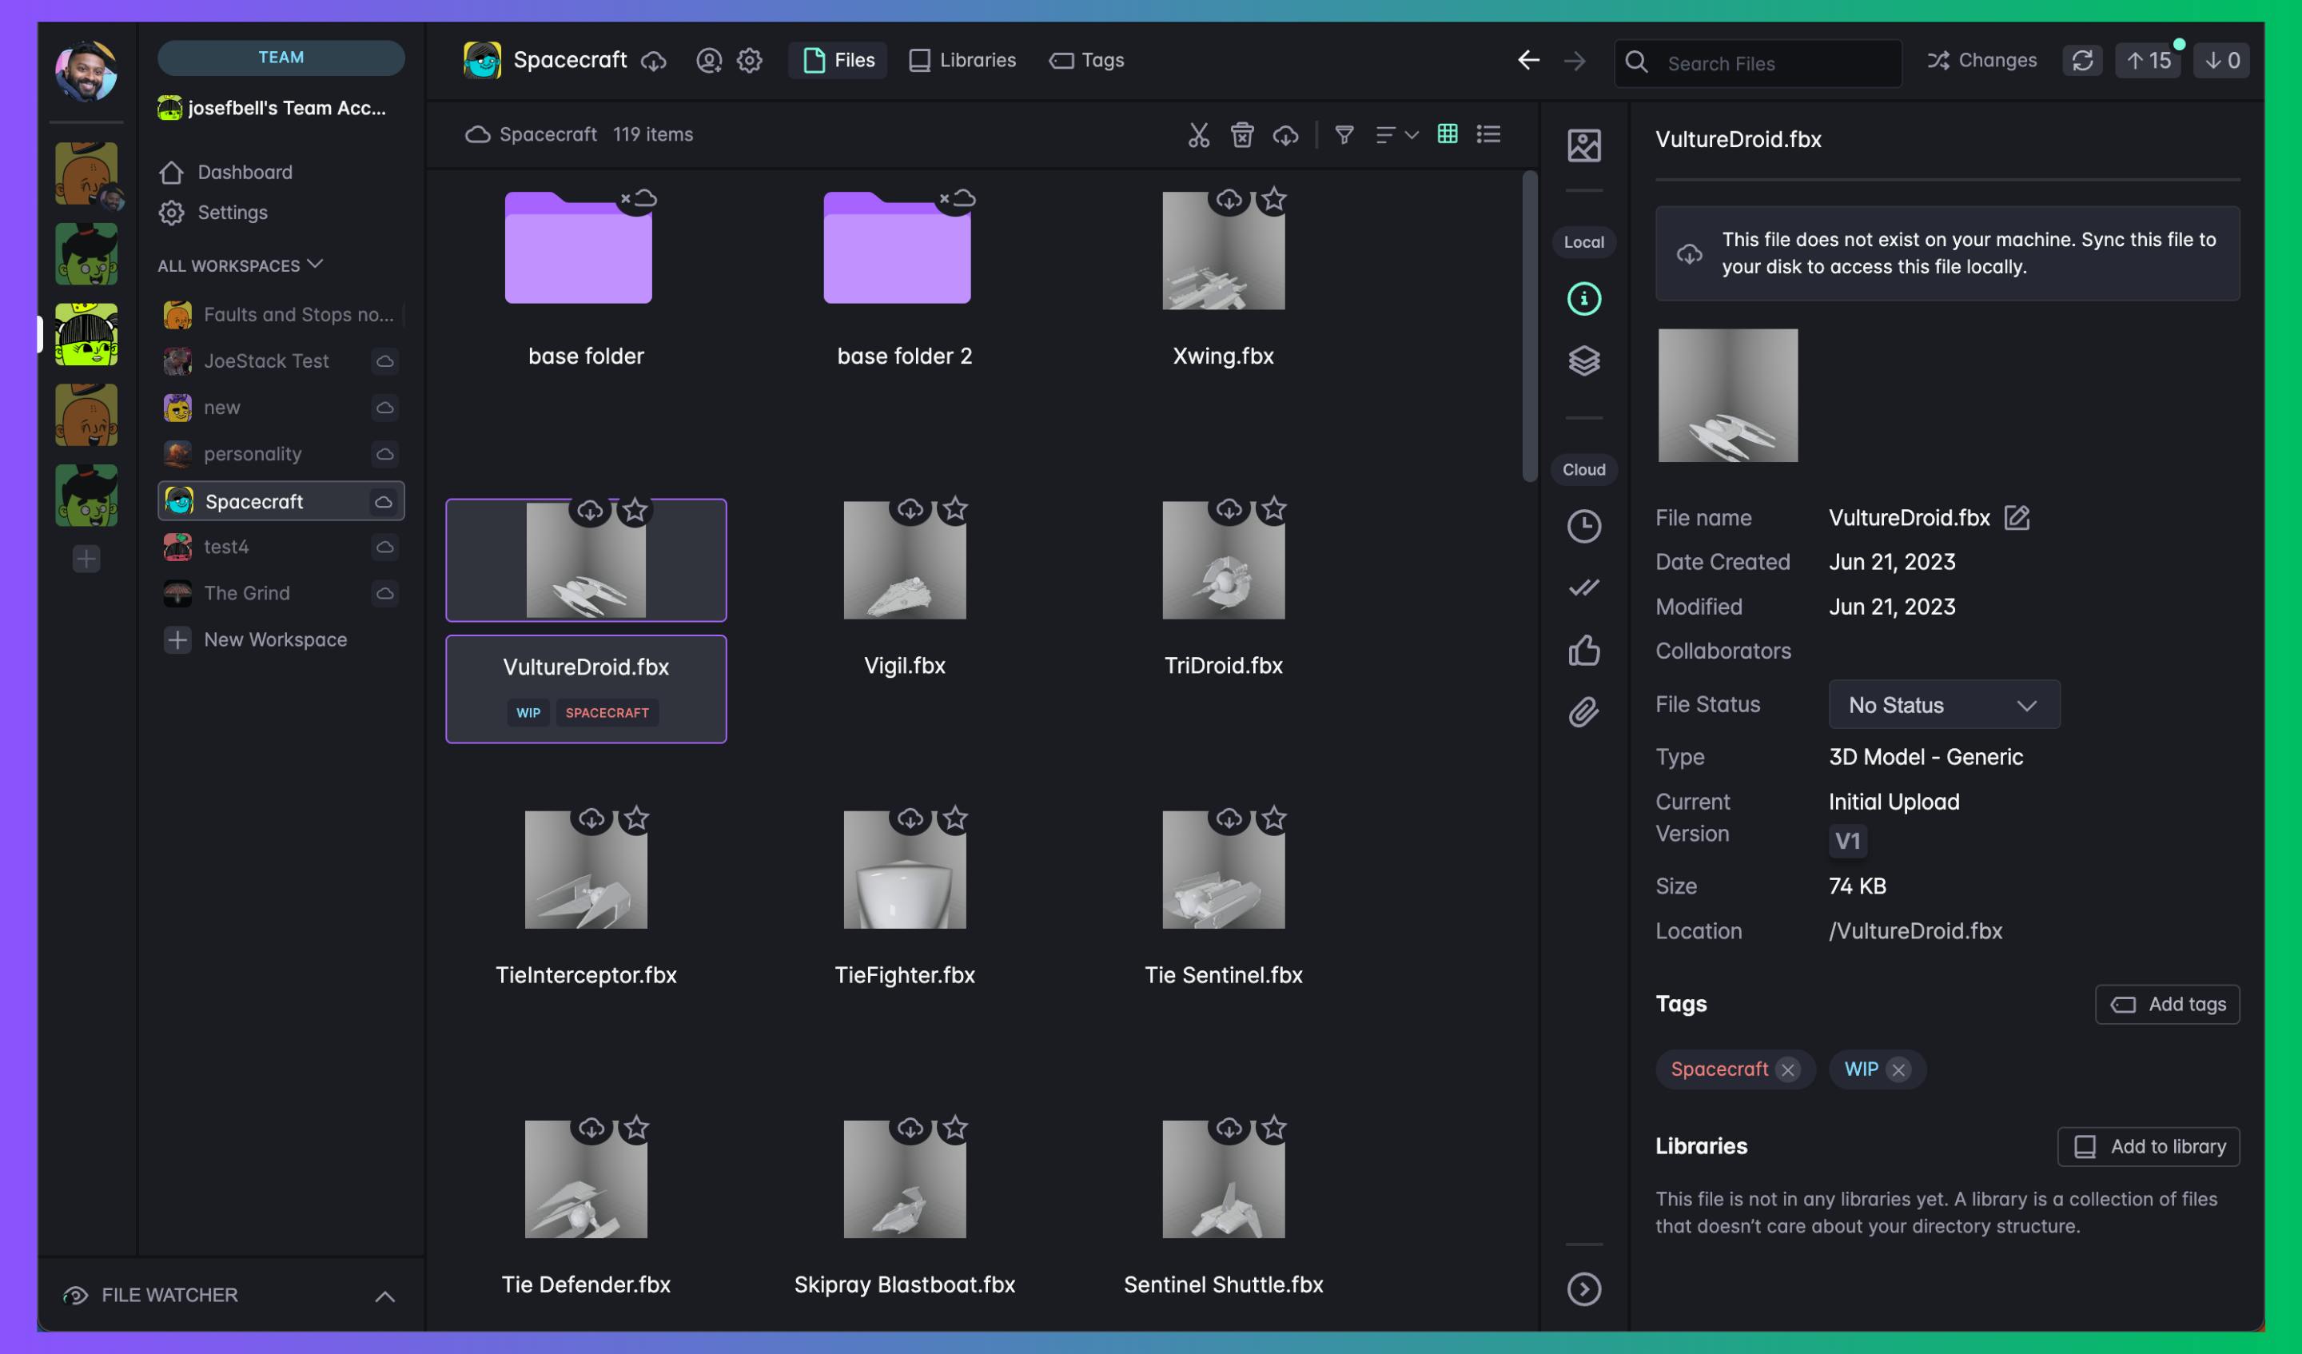Open the base folder 2
Viewport: 2302px width, 1354px height.
point(897,247)
